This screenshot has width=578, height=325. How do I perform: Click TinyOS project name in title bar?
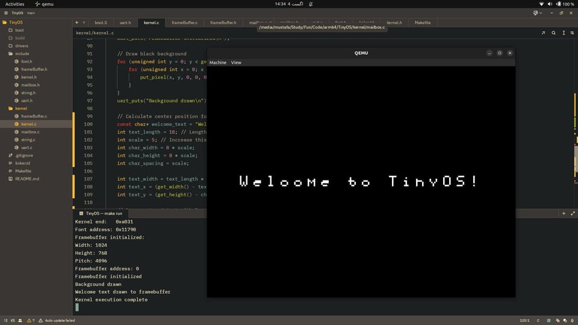point(17,13)
